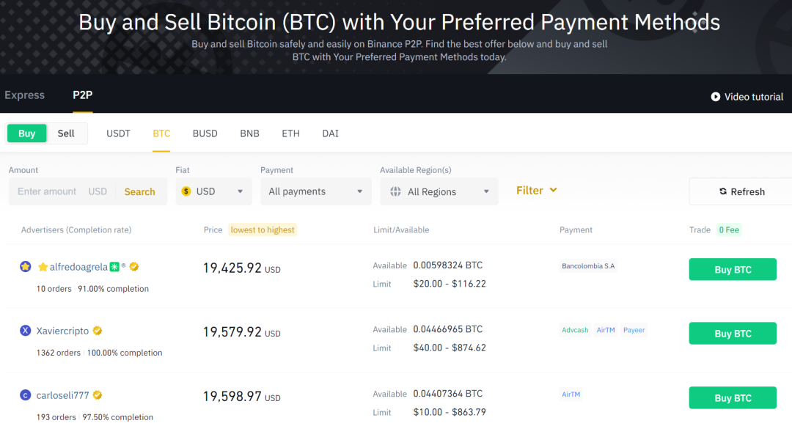
Task: Select the USDT crypto tab
Action: click(118, 133)
